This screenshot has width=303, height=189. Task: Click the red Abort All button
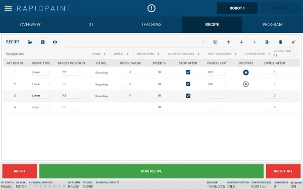click(283, 171)
